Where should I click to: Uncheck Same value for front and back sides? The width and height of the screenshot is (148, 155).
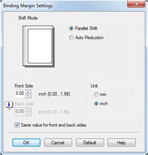[17, 125]
